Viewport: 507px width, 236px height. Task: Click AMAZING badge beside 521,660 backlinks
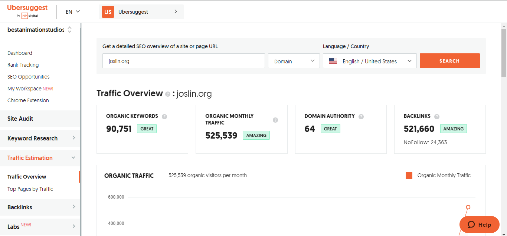[x=454, y=129]
